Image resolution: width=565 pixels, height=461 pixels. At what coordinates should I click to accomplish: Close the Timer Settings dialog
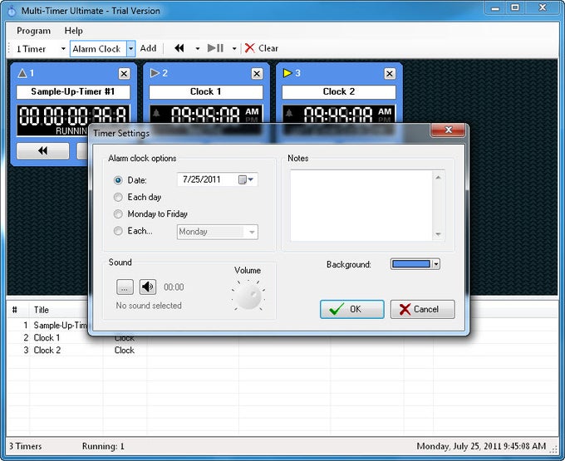point(448,130)
